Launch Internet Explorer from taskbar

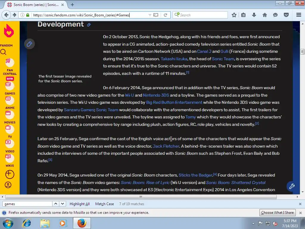pyautogui.click(x=27, y=223)
